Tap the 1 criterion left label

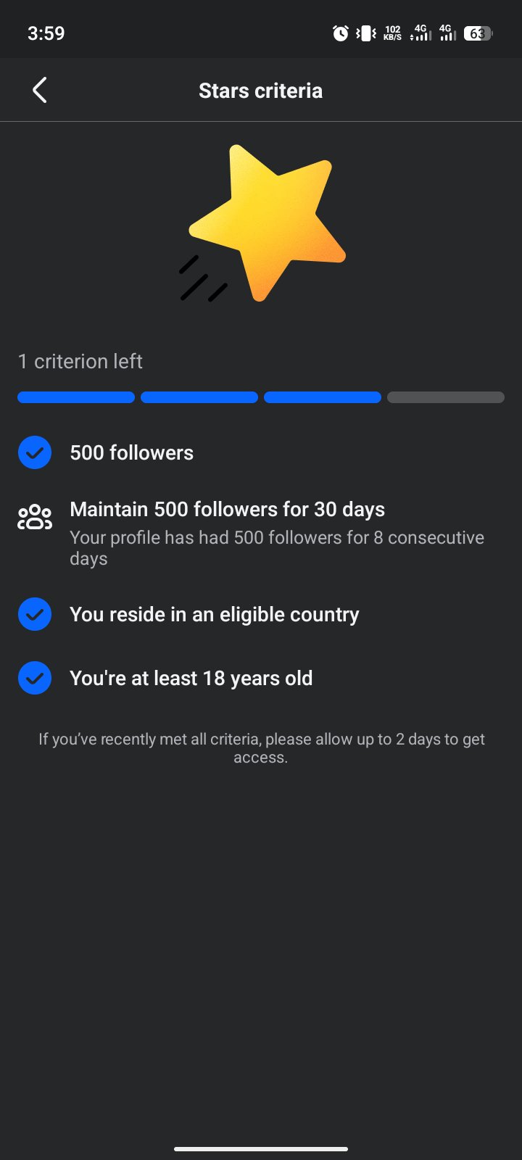point(80,361)
